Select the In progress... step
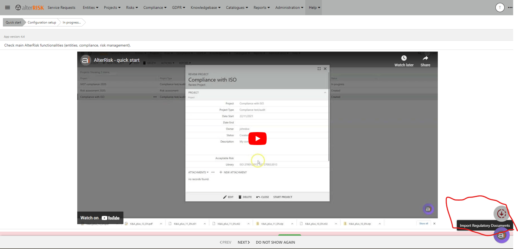This screenshot has height=249, width=518. tap(72, 22)
